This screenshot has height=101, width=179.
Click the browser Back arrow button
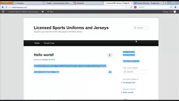pos(3,7)
